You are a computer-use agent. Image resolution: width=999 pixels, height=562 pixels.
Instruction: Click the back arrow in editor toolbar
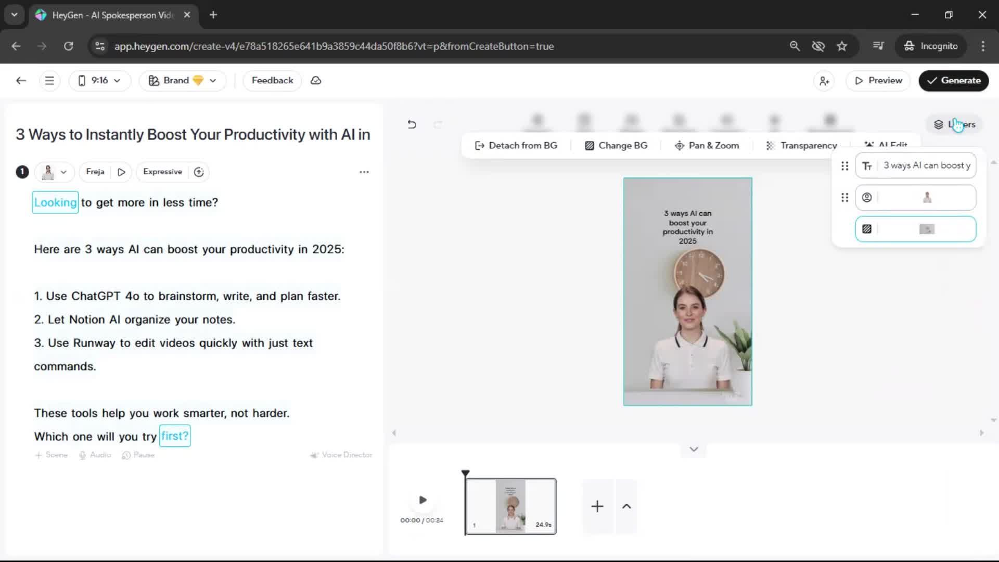[21, 81]
